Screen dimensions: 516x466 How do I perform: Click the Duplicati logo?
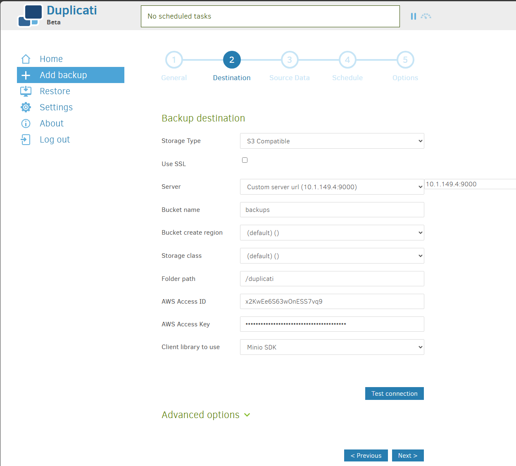(31, 15)
